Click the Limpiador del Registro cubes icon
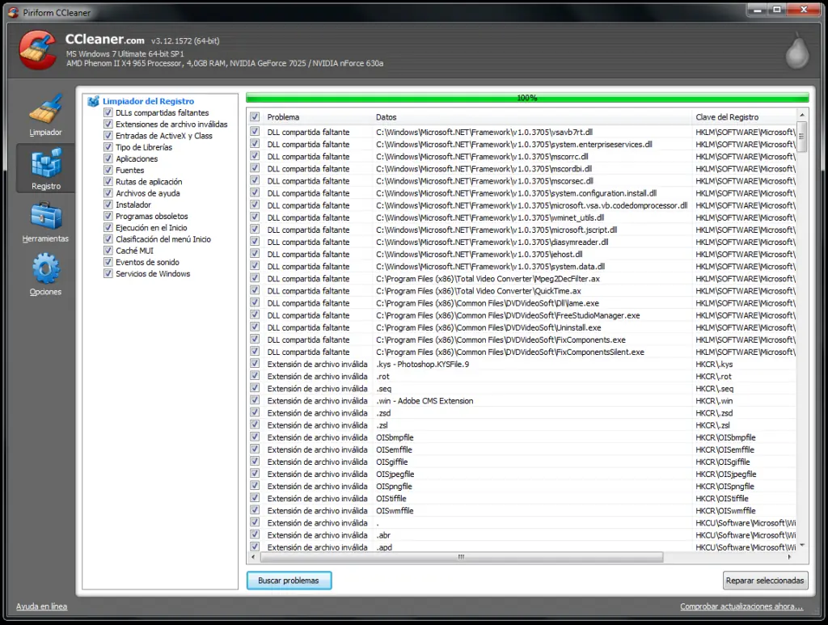Viewport: 828px width, 625px height. pos(94,101)
